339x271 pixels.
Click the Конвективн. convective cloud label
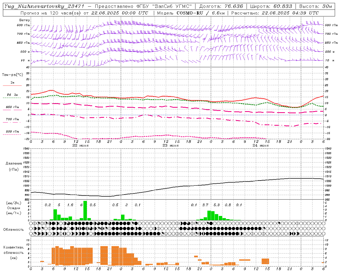point(14,247)
